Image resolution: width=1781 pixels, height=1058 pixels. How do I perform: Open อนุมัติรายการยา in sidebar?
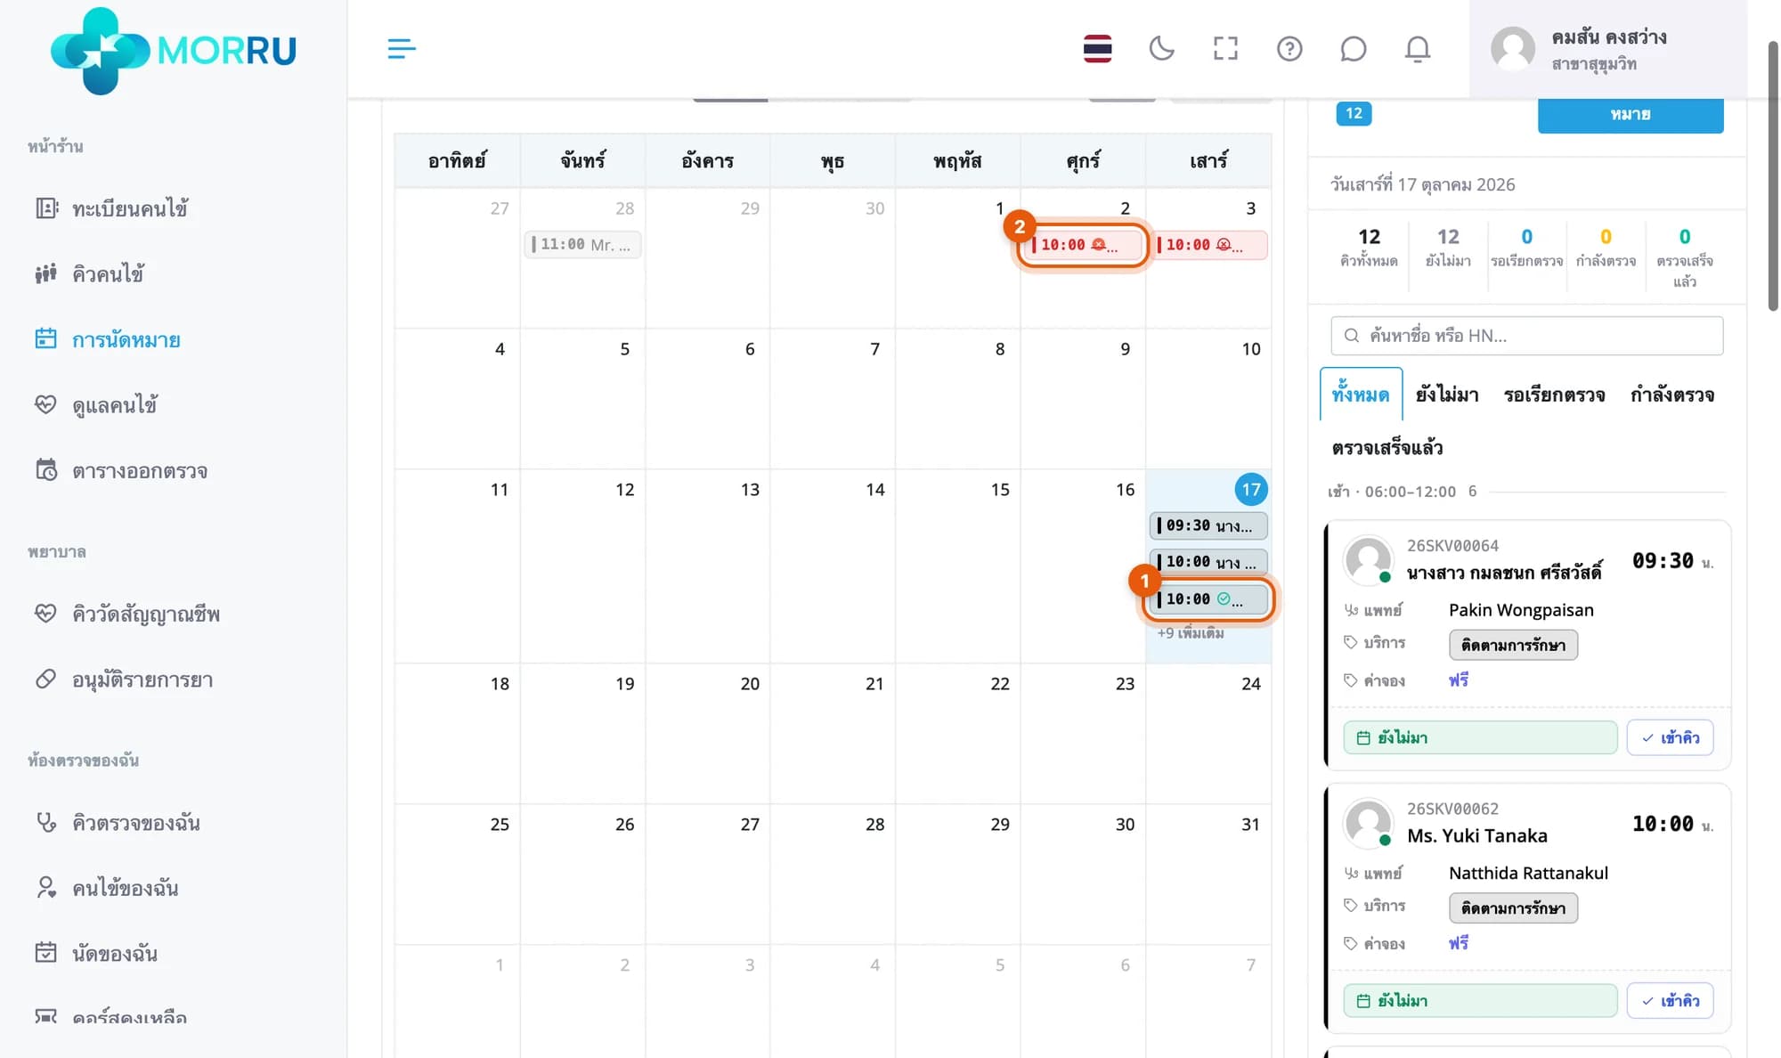(x=124, y=680)
